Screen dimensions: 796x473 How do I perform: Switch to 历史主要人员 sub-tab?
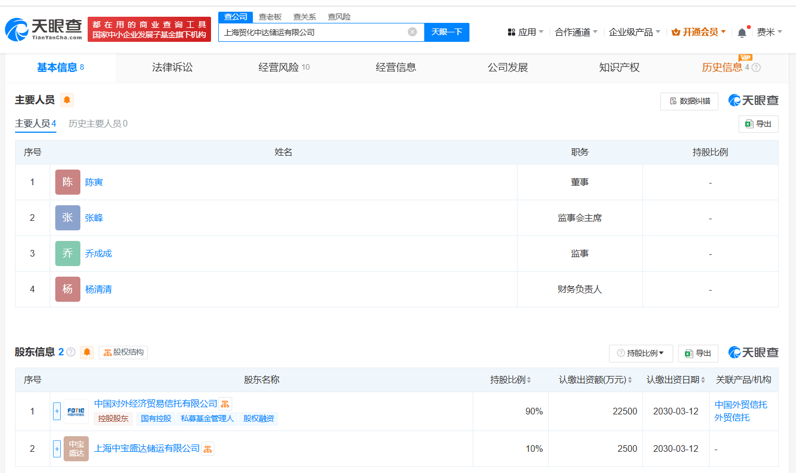[x=98, y=124]
